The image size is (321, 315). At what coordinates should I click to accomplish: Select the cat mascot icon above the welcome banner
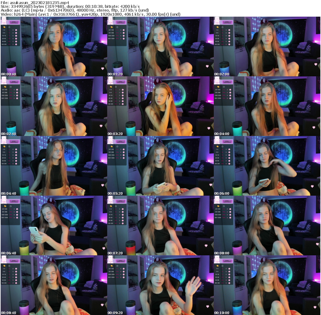[3, 21]
